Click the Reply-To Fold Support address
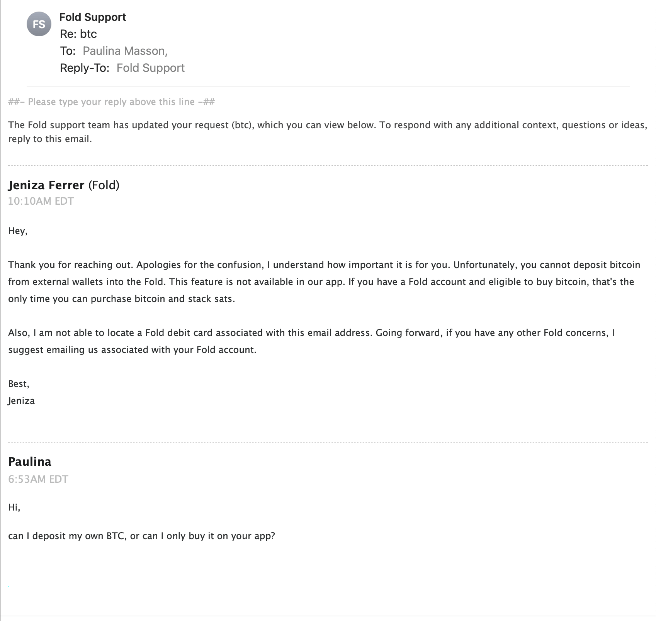656x621 pixels. click(x=151, y=68)
